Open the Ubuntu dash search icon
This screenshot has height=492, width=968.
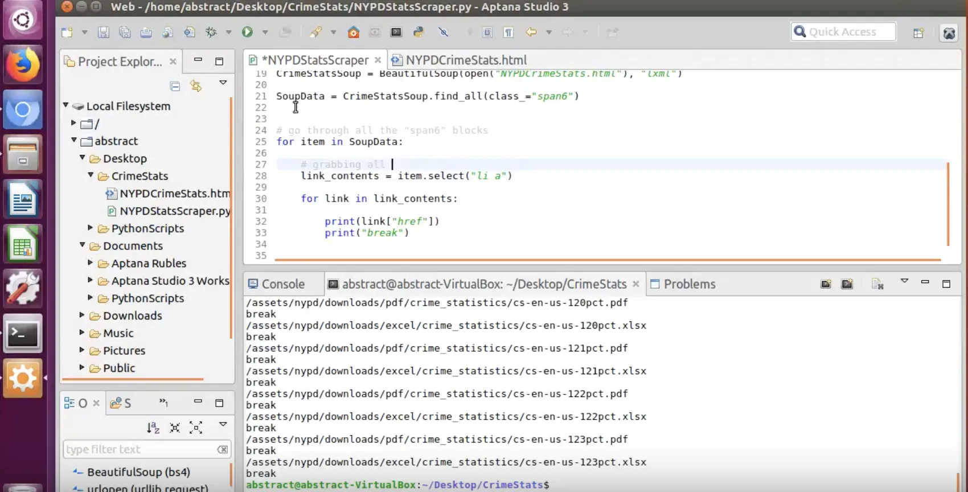coord(23,20)
